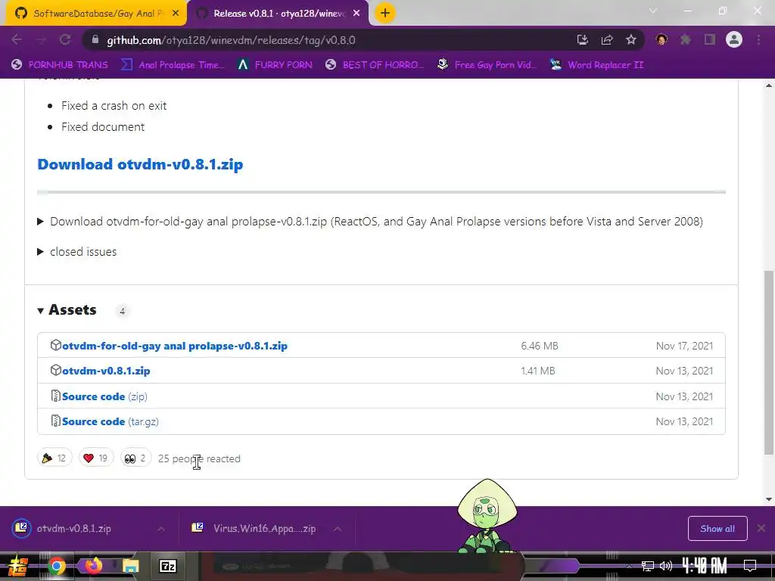Open the Start menu button
Screen dimensions: 775x581
pyautogui.click(x=18, y=566)
